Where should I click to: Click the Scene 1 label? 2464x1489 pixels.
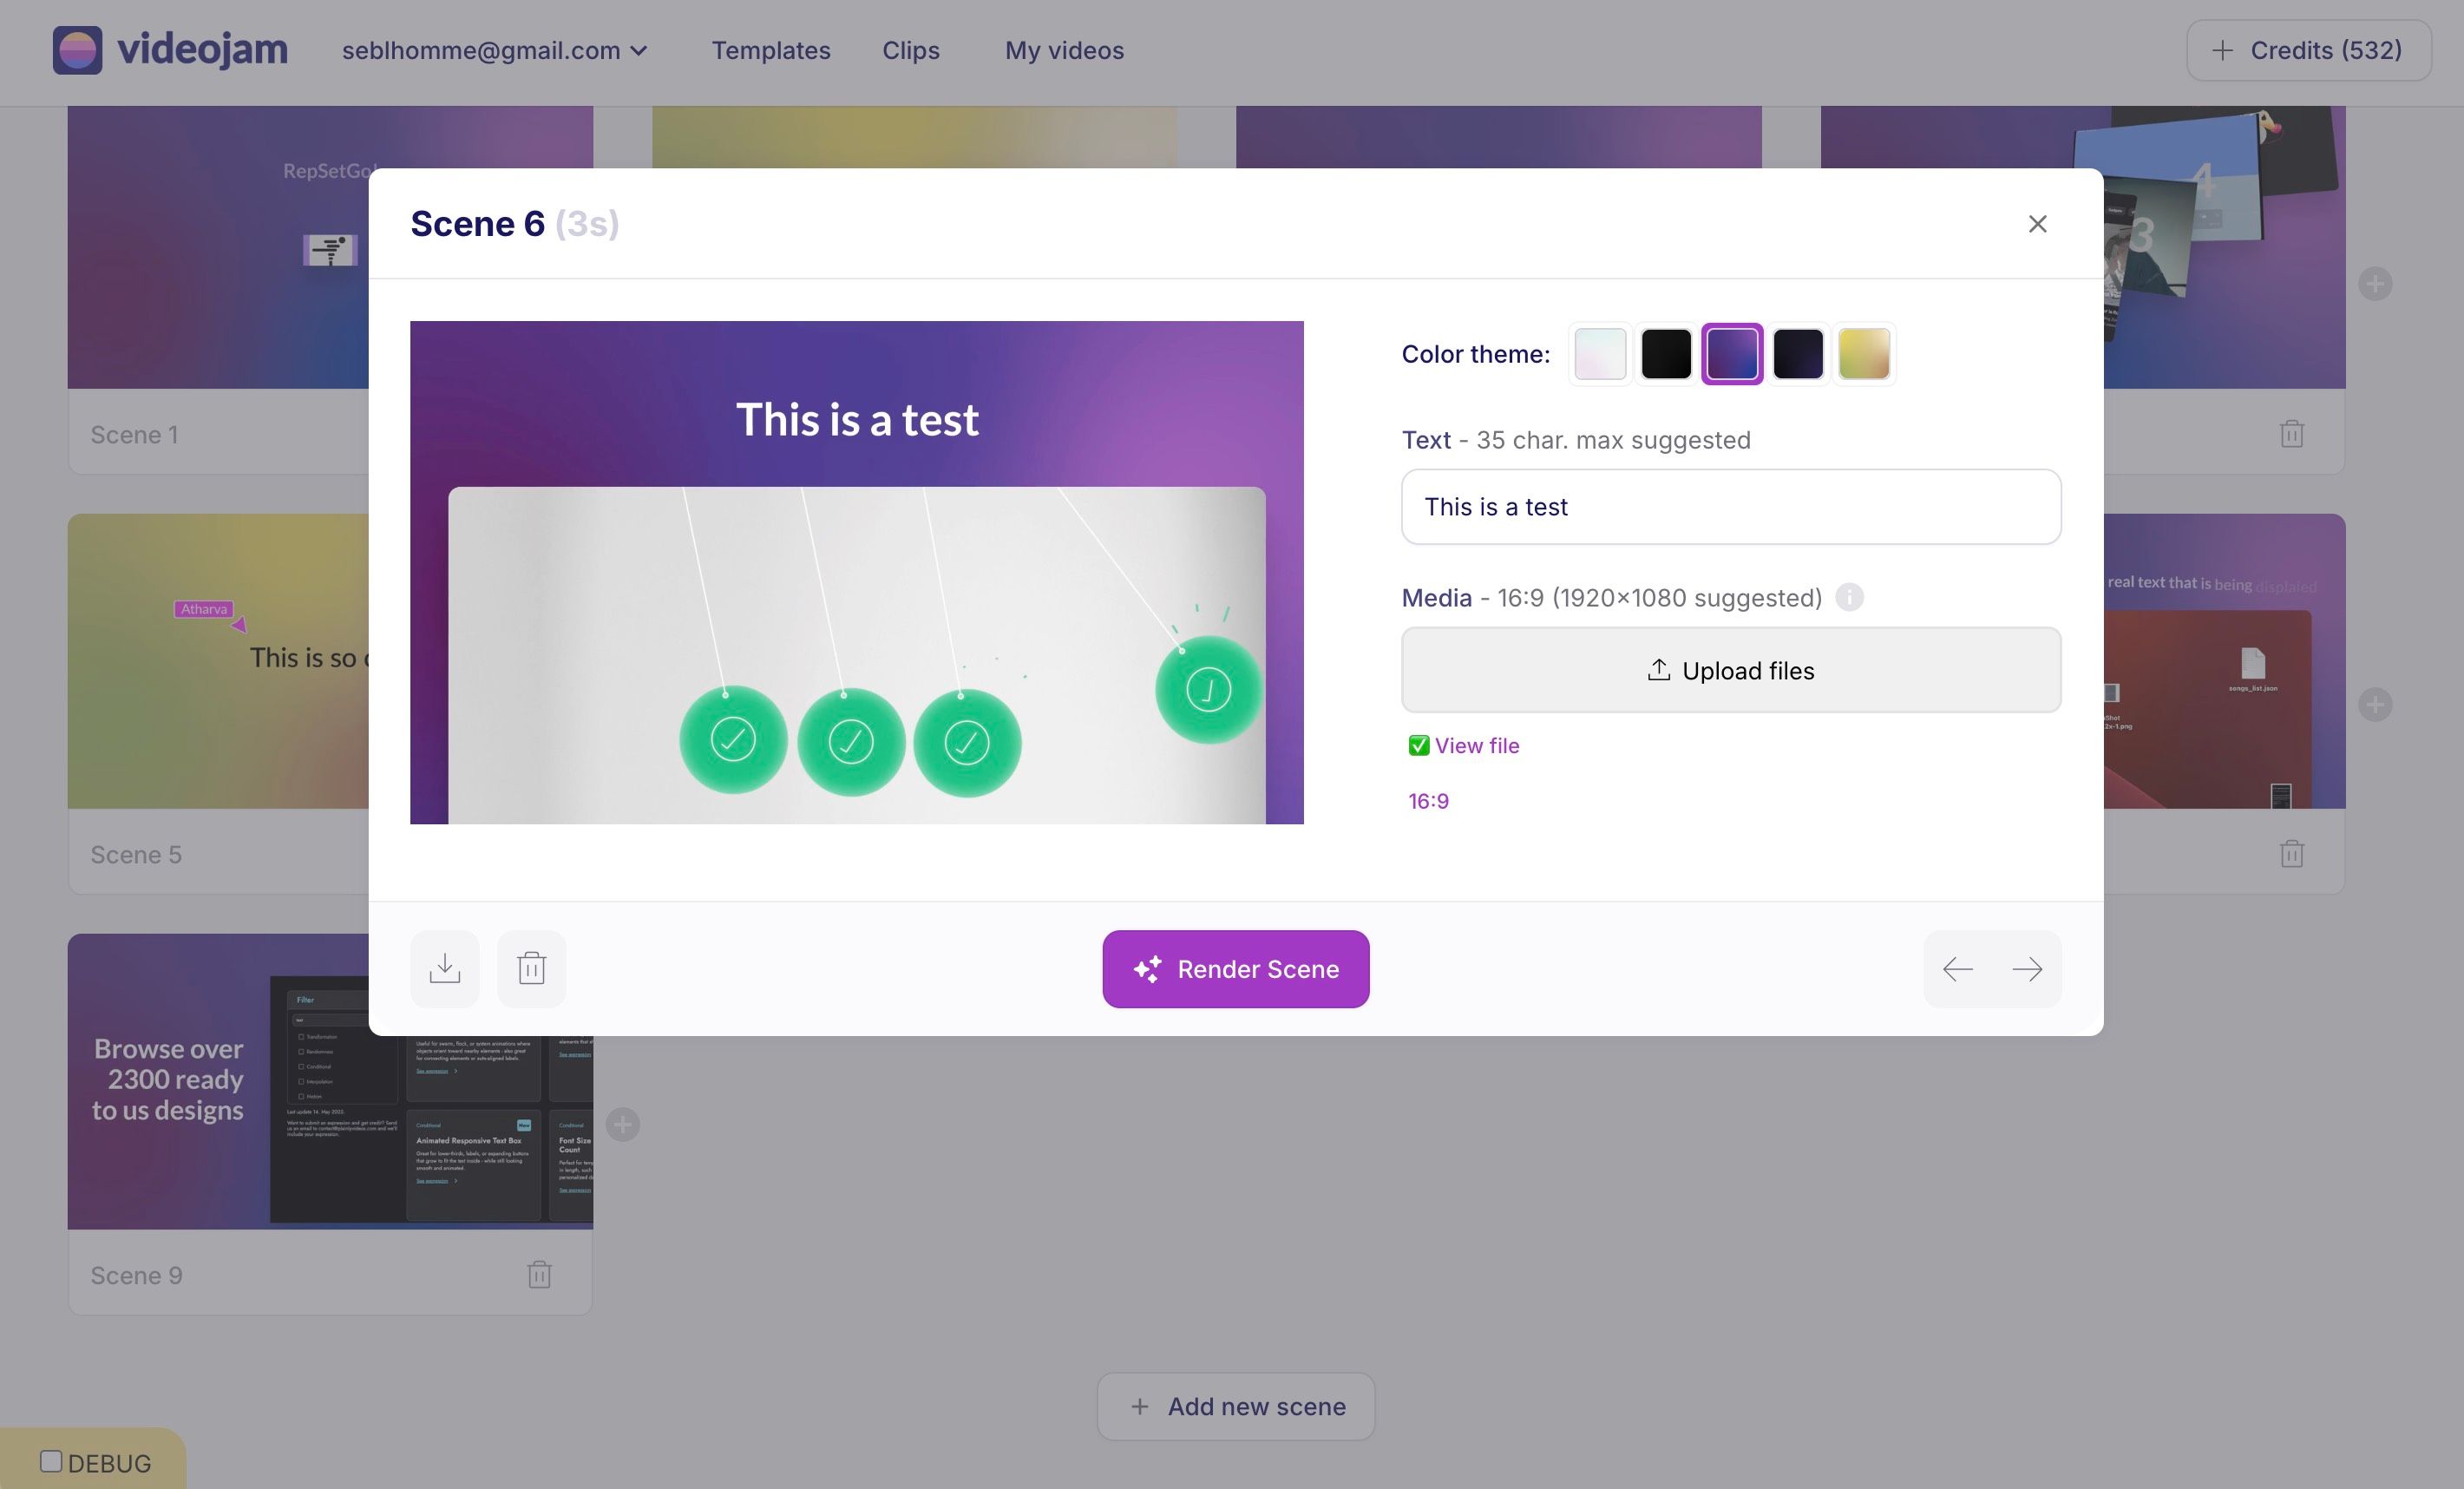click(x=134, y=435)
